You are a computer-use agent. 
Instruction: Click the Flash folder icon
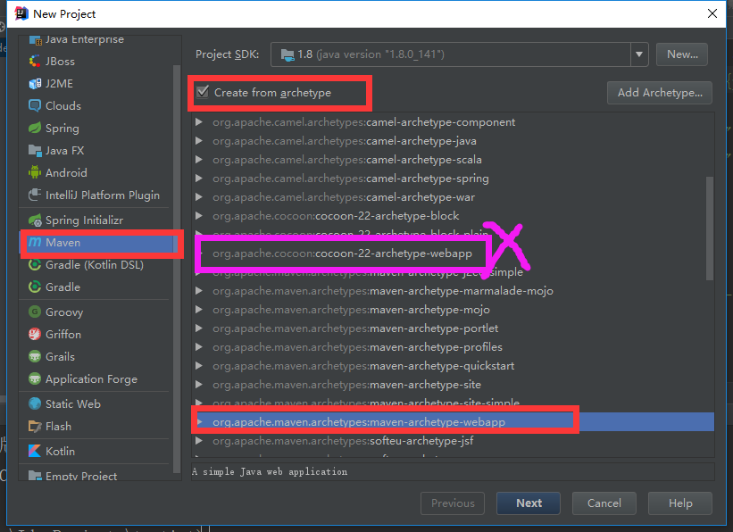click(35, 427)
